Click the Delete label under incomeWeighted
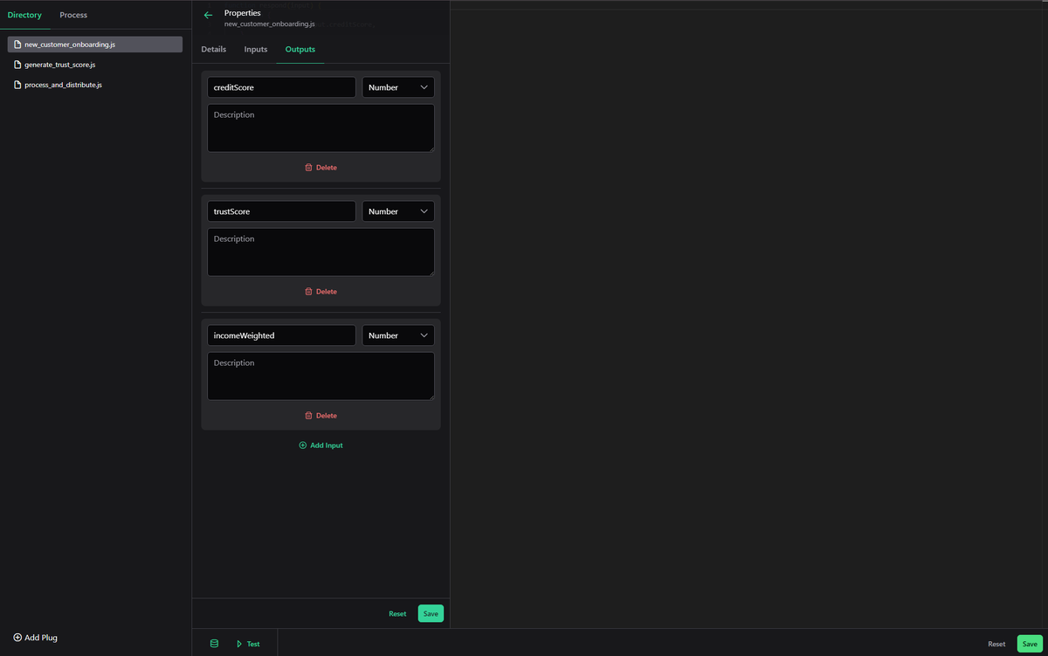 click(x=327, y=416)
